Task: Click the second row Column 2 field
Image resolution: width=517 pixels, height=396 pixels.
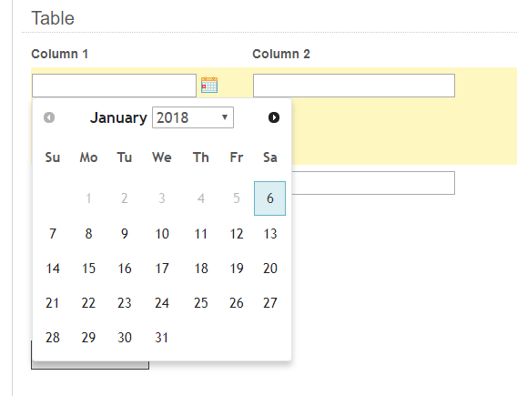Action: tap(373, 183)
